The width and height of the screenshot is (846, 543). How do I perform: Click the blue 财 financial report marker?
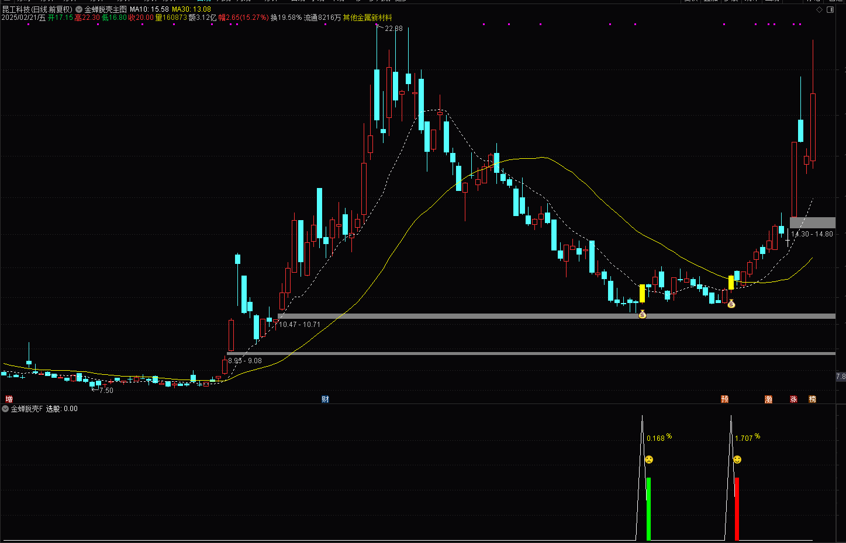pyautogui.click(x=325, y=399)
